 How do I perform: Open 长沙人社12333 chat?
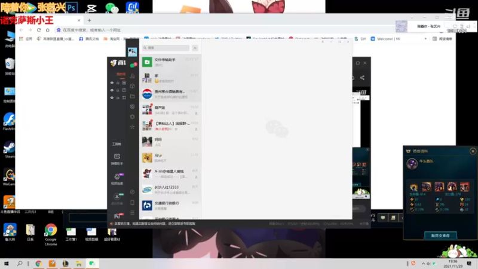[x=170, y=189]
